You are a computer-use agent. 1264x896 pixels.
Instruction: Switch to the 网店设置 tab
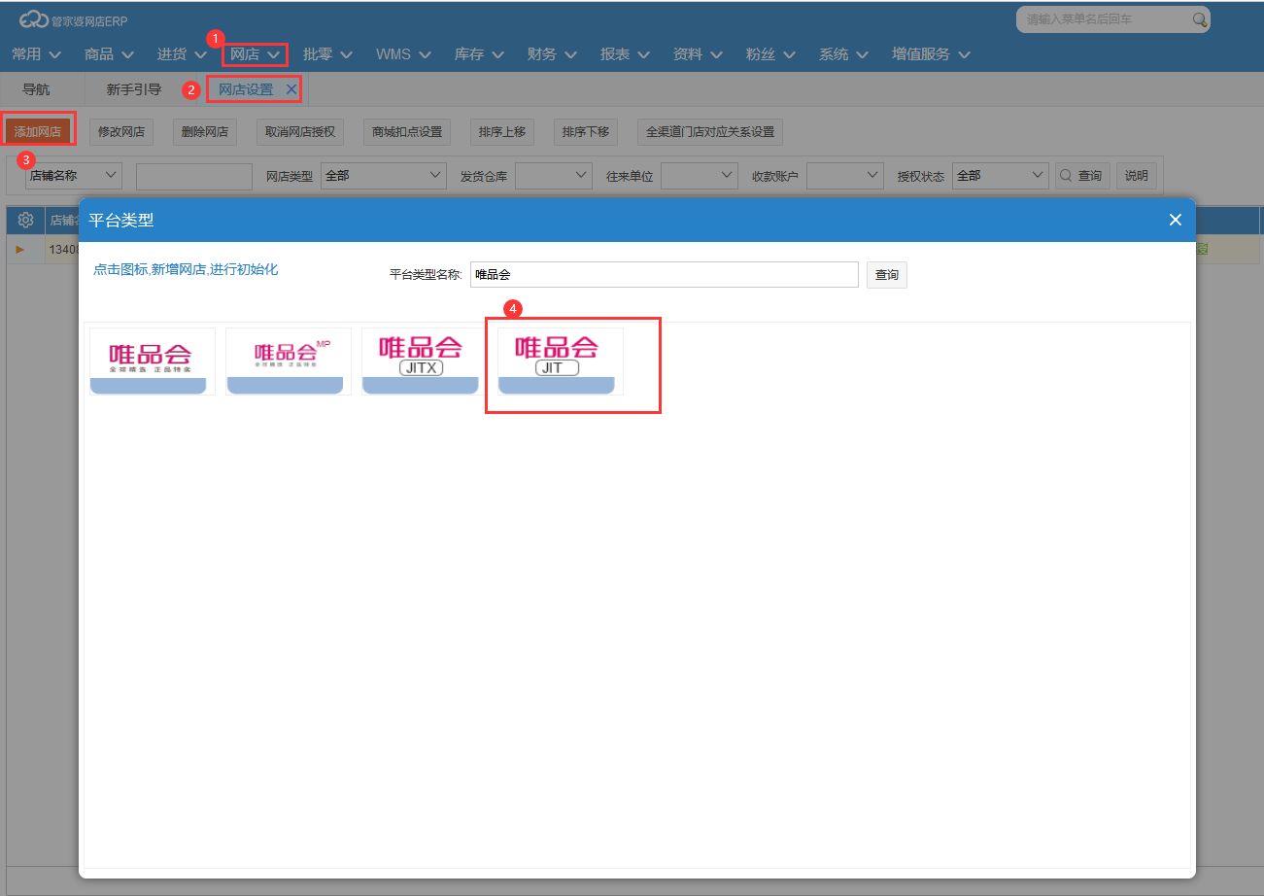coord(246,89)
